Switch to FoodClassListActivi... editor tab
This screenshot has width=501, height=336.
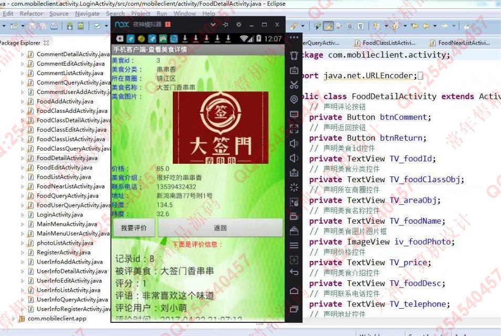(385, 43)
